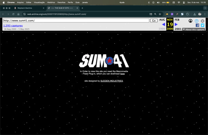Open the fr script extension icon
Screen dimensions: 208x135
pos(177,14)
